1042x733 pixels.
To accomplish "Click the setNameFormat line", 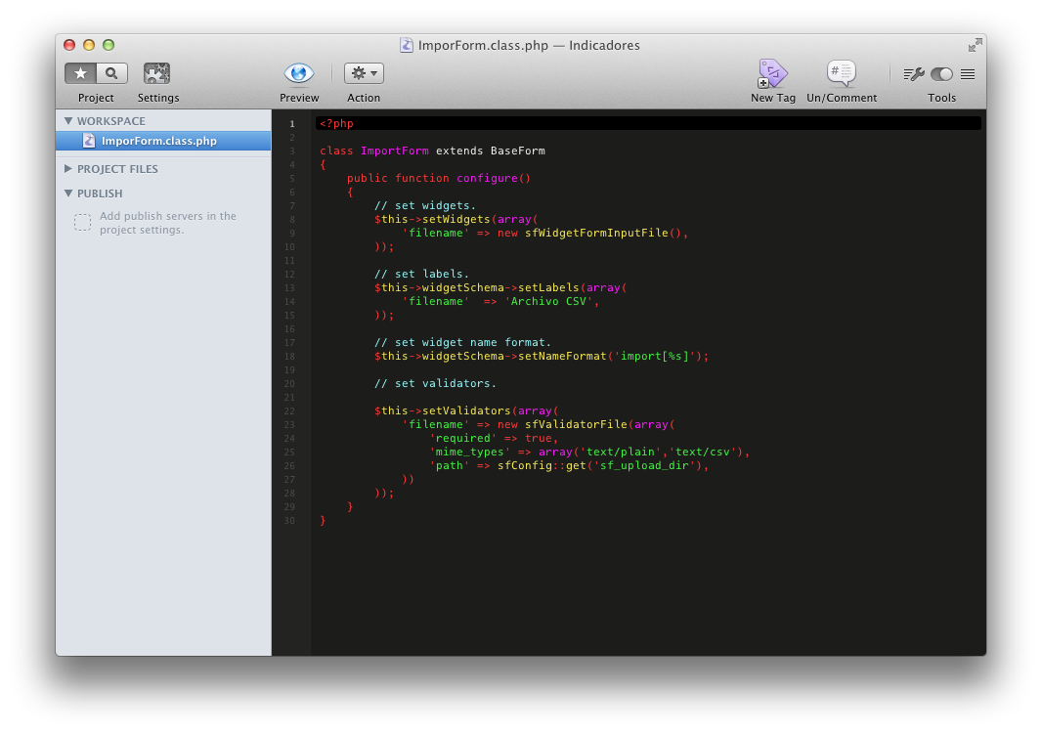I will [542, 356].
